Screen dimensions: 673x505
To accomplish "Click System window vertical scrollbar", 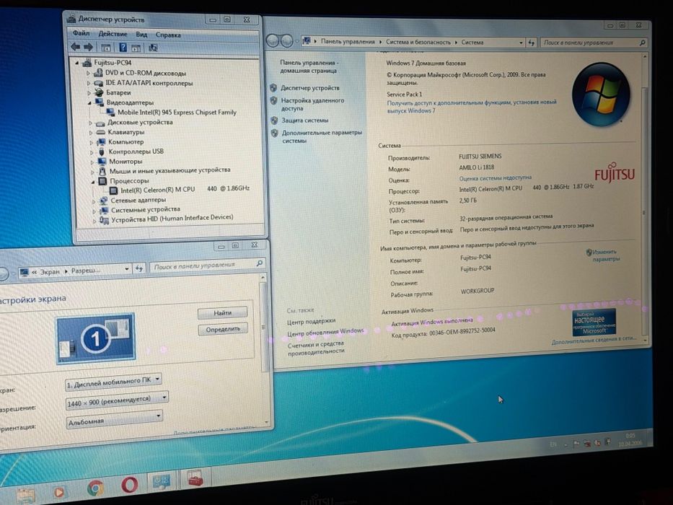I will (644, 198).
